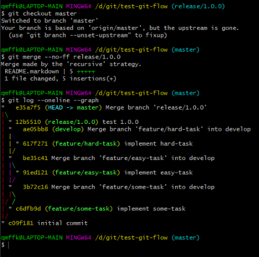
Task: Select the 'git branch --unset-upstream' hint line
Action: coord(88,36)
